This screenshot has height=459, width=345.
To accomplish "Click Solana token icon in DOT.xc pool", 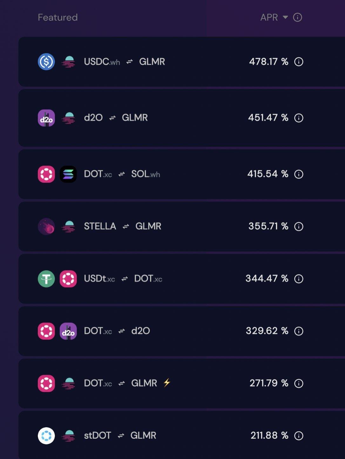I will pos(68,174).
